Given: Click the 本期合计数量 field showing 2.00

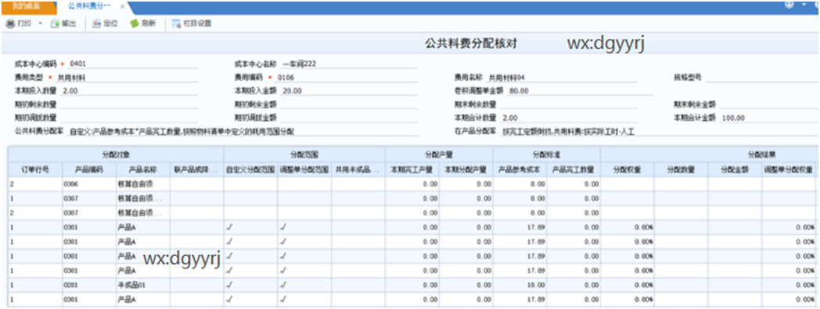Looking at the screenshot, I should [569, 118].
